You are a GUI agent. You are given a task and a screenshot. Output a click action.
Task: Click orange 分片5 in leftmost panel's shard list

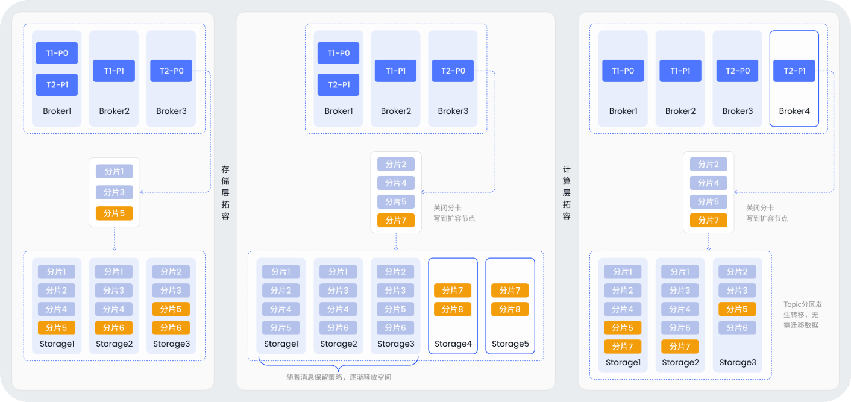[114, 213]
